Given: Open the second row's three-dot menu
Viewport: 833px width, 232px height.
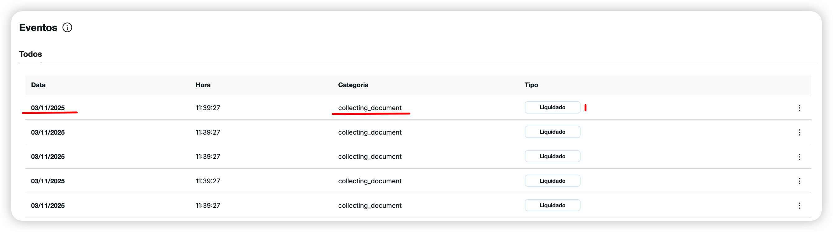Looking at the screenshot, I should pos(799,132).
